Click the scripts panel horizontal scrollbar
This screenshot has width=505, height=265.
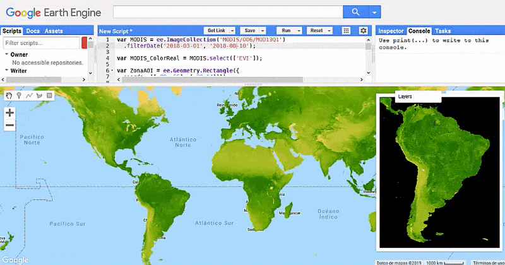pyautogui.click(x=34, y=79)
